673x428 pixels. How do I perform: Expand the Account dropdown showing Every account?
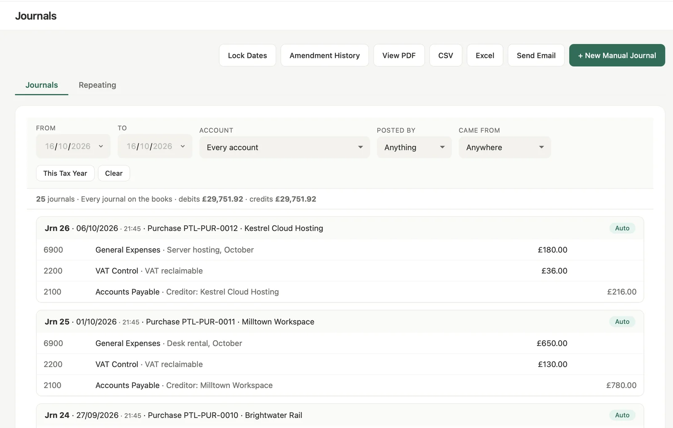tap(285, 147)
